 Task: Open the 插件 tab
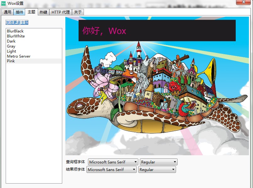[19, 12]
